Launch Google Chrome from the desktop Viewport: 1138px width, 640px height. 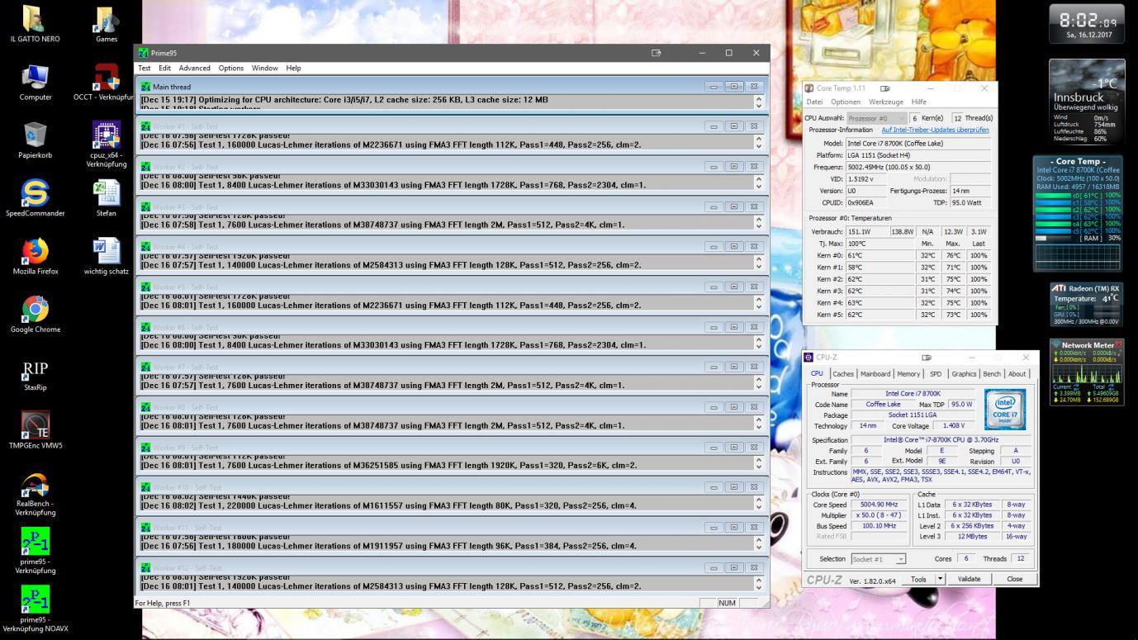pos(35,309)
